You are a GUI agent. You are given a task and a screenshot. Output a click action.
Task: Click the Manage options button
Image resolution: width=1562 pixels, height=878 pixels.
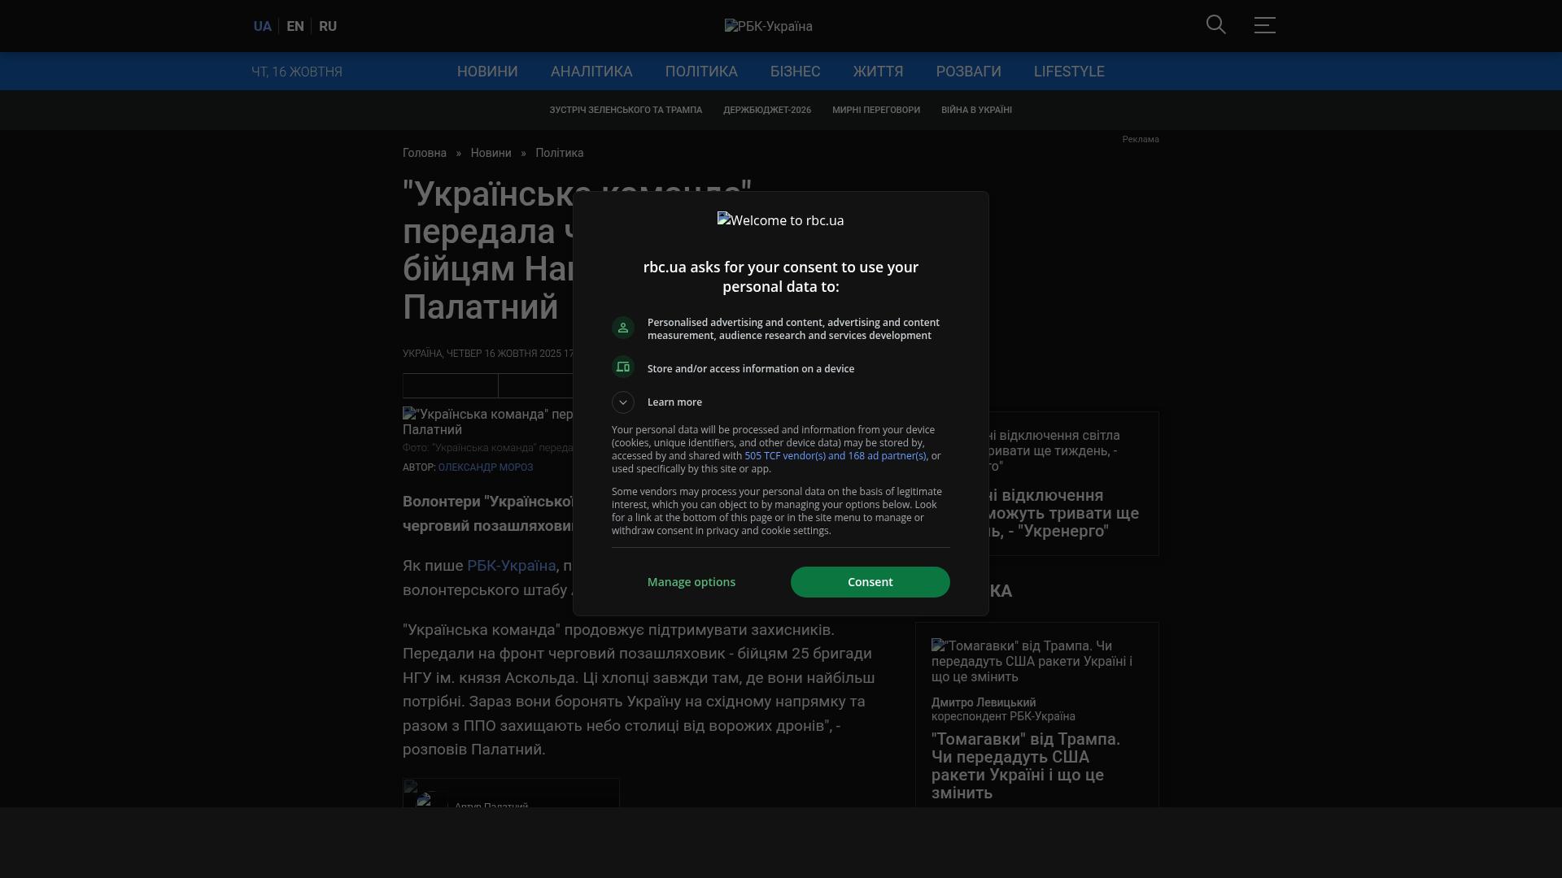(x=692, y=582)
